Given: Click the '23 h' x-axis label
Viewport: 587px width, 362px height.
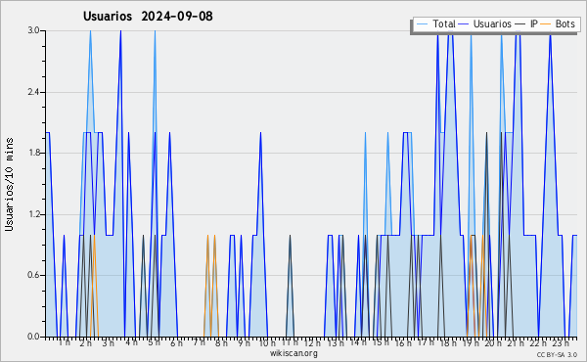Looking at the screenshot, I should point(561,343).
